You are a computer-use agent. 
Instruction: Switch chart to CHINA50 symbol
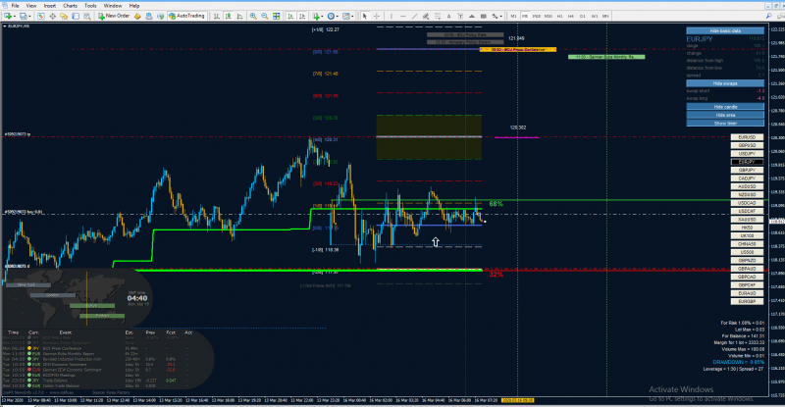pyautogui.click(x=747, y=244)
